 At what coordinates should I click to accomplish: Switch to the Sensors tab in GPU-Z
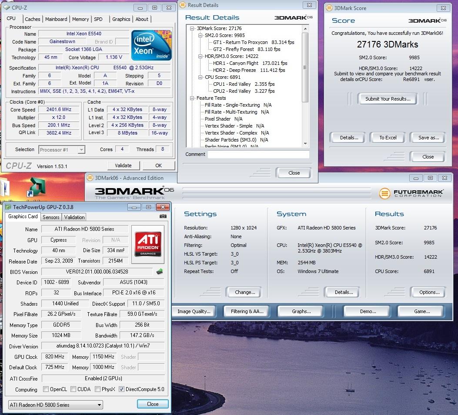click(51, 217)
